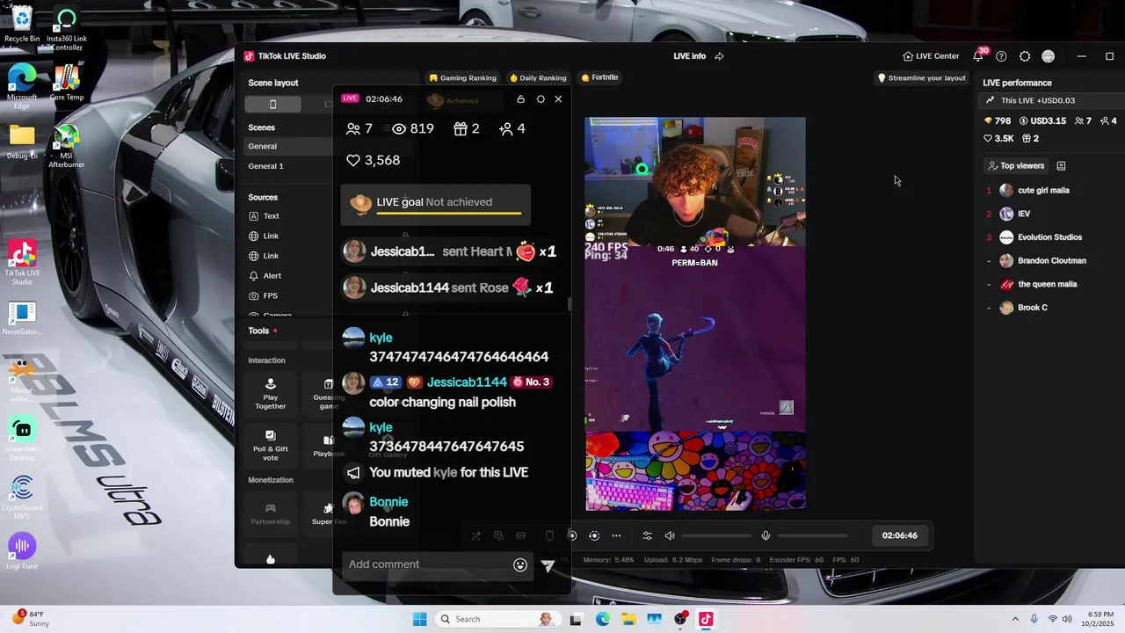Send the comment with paper plane icon

click(548, 565)
